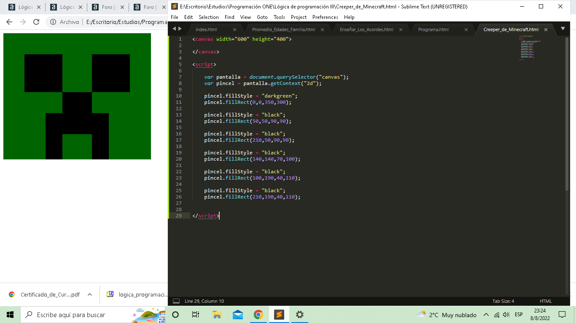Close the index.html tab
576x323 pixels.
(x=235, y=29)
